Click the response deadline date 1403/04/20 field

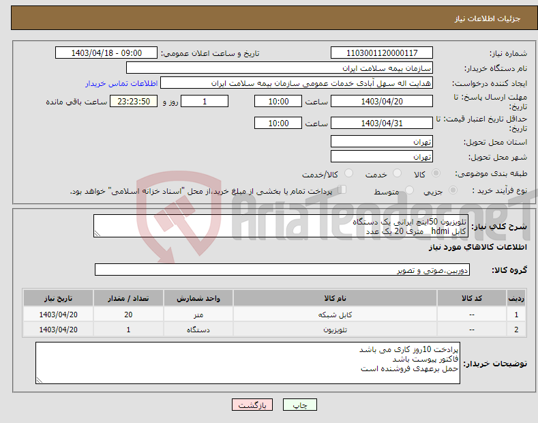click(382, 101)
